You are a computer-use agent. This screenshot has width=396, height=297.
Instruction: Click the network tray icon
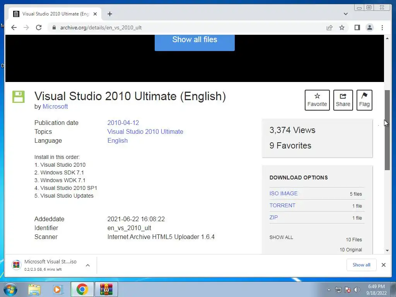pyautogui.click(x=338, y=290)
